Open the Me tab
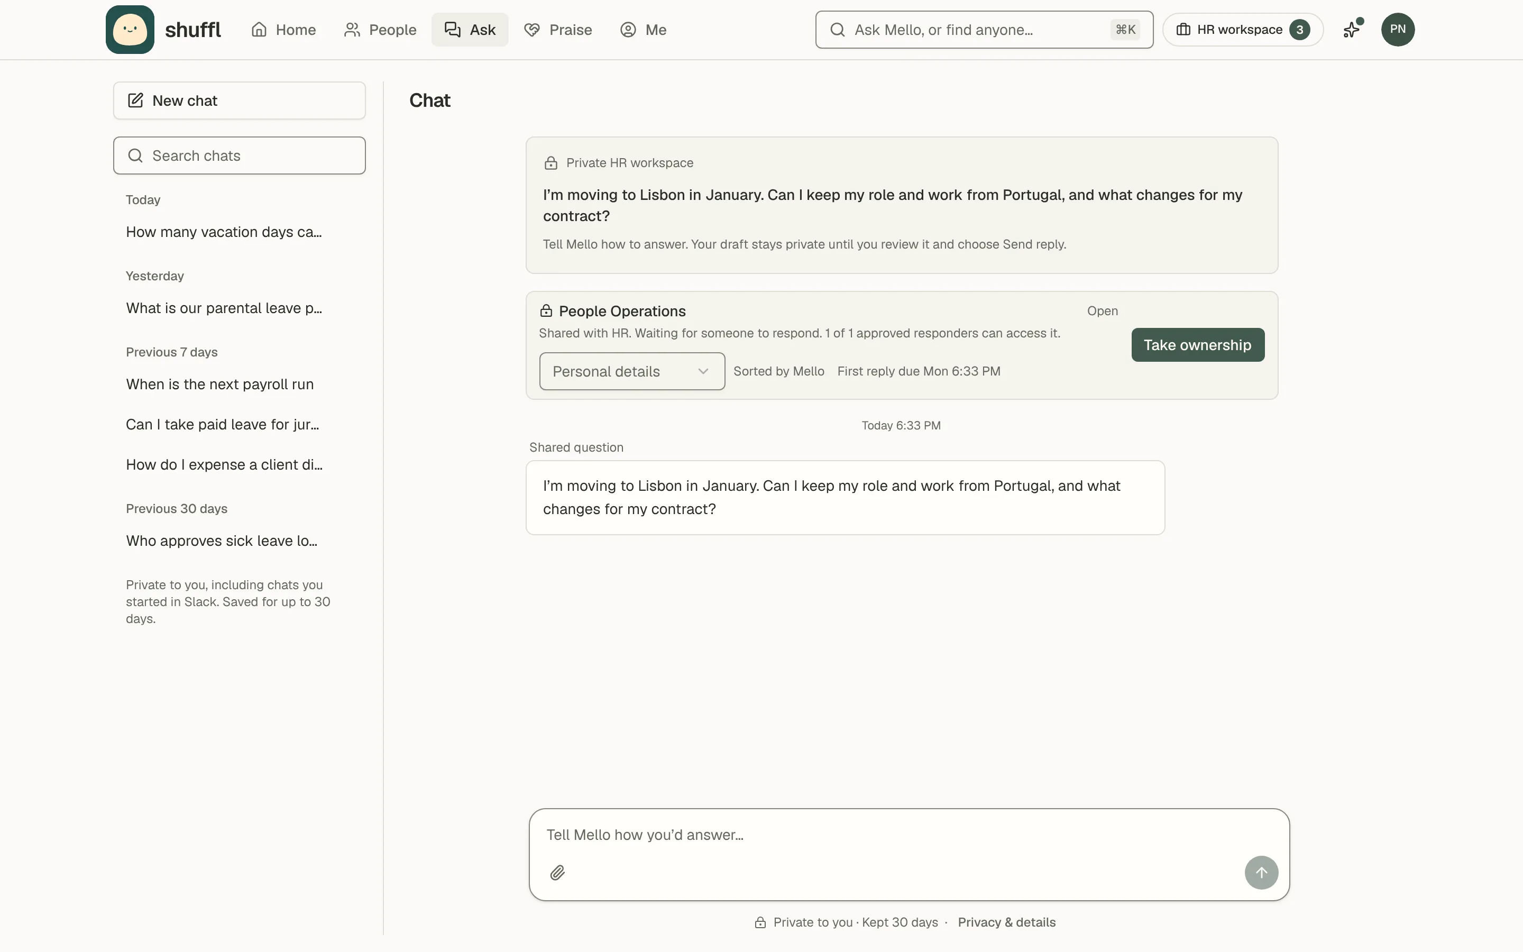1523x952 pixels. (643, 30)
